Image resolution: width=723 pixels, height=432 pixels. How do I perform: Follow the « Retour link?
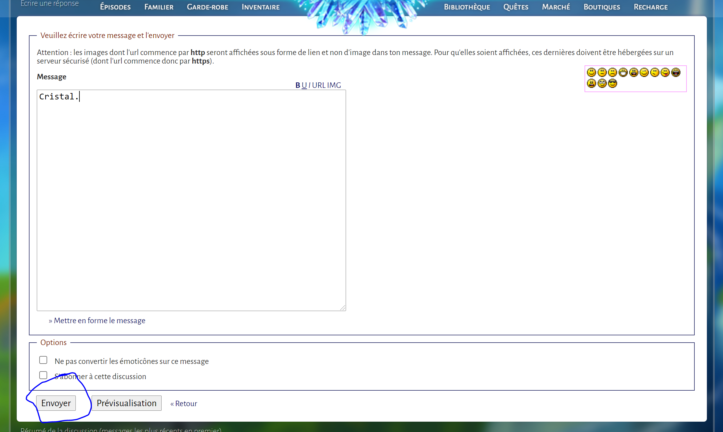click(184, 403)
